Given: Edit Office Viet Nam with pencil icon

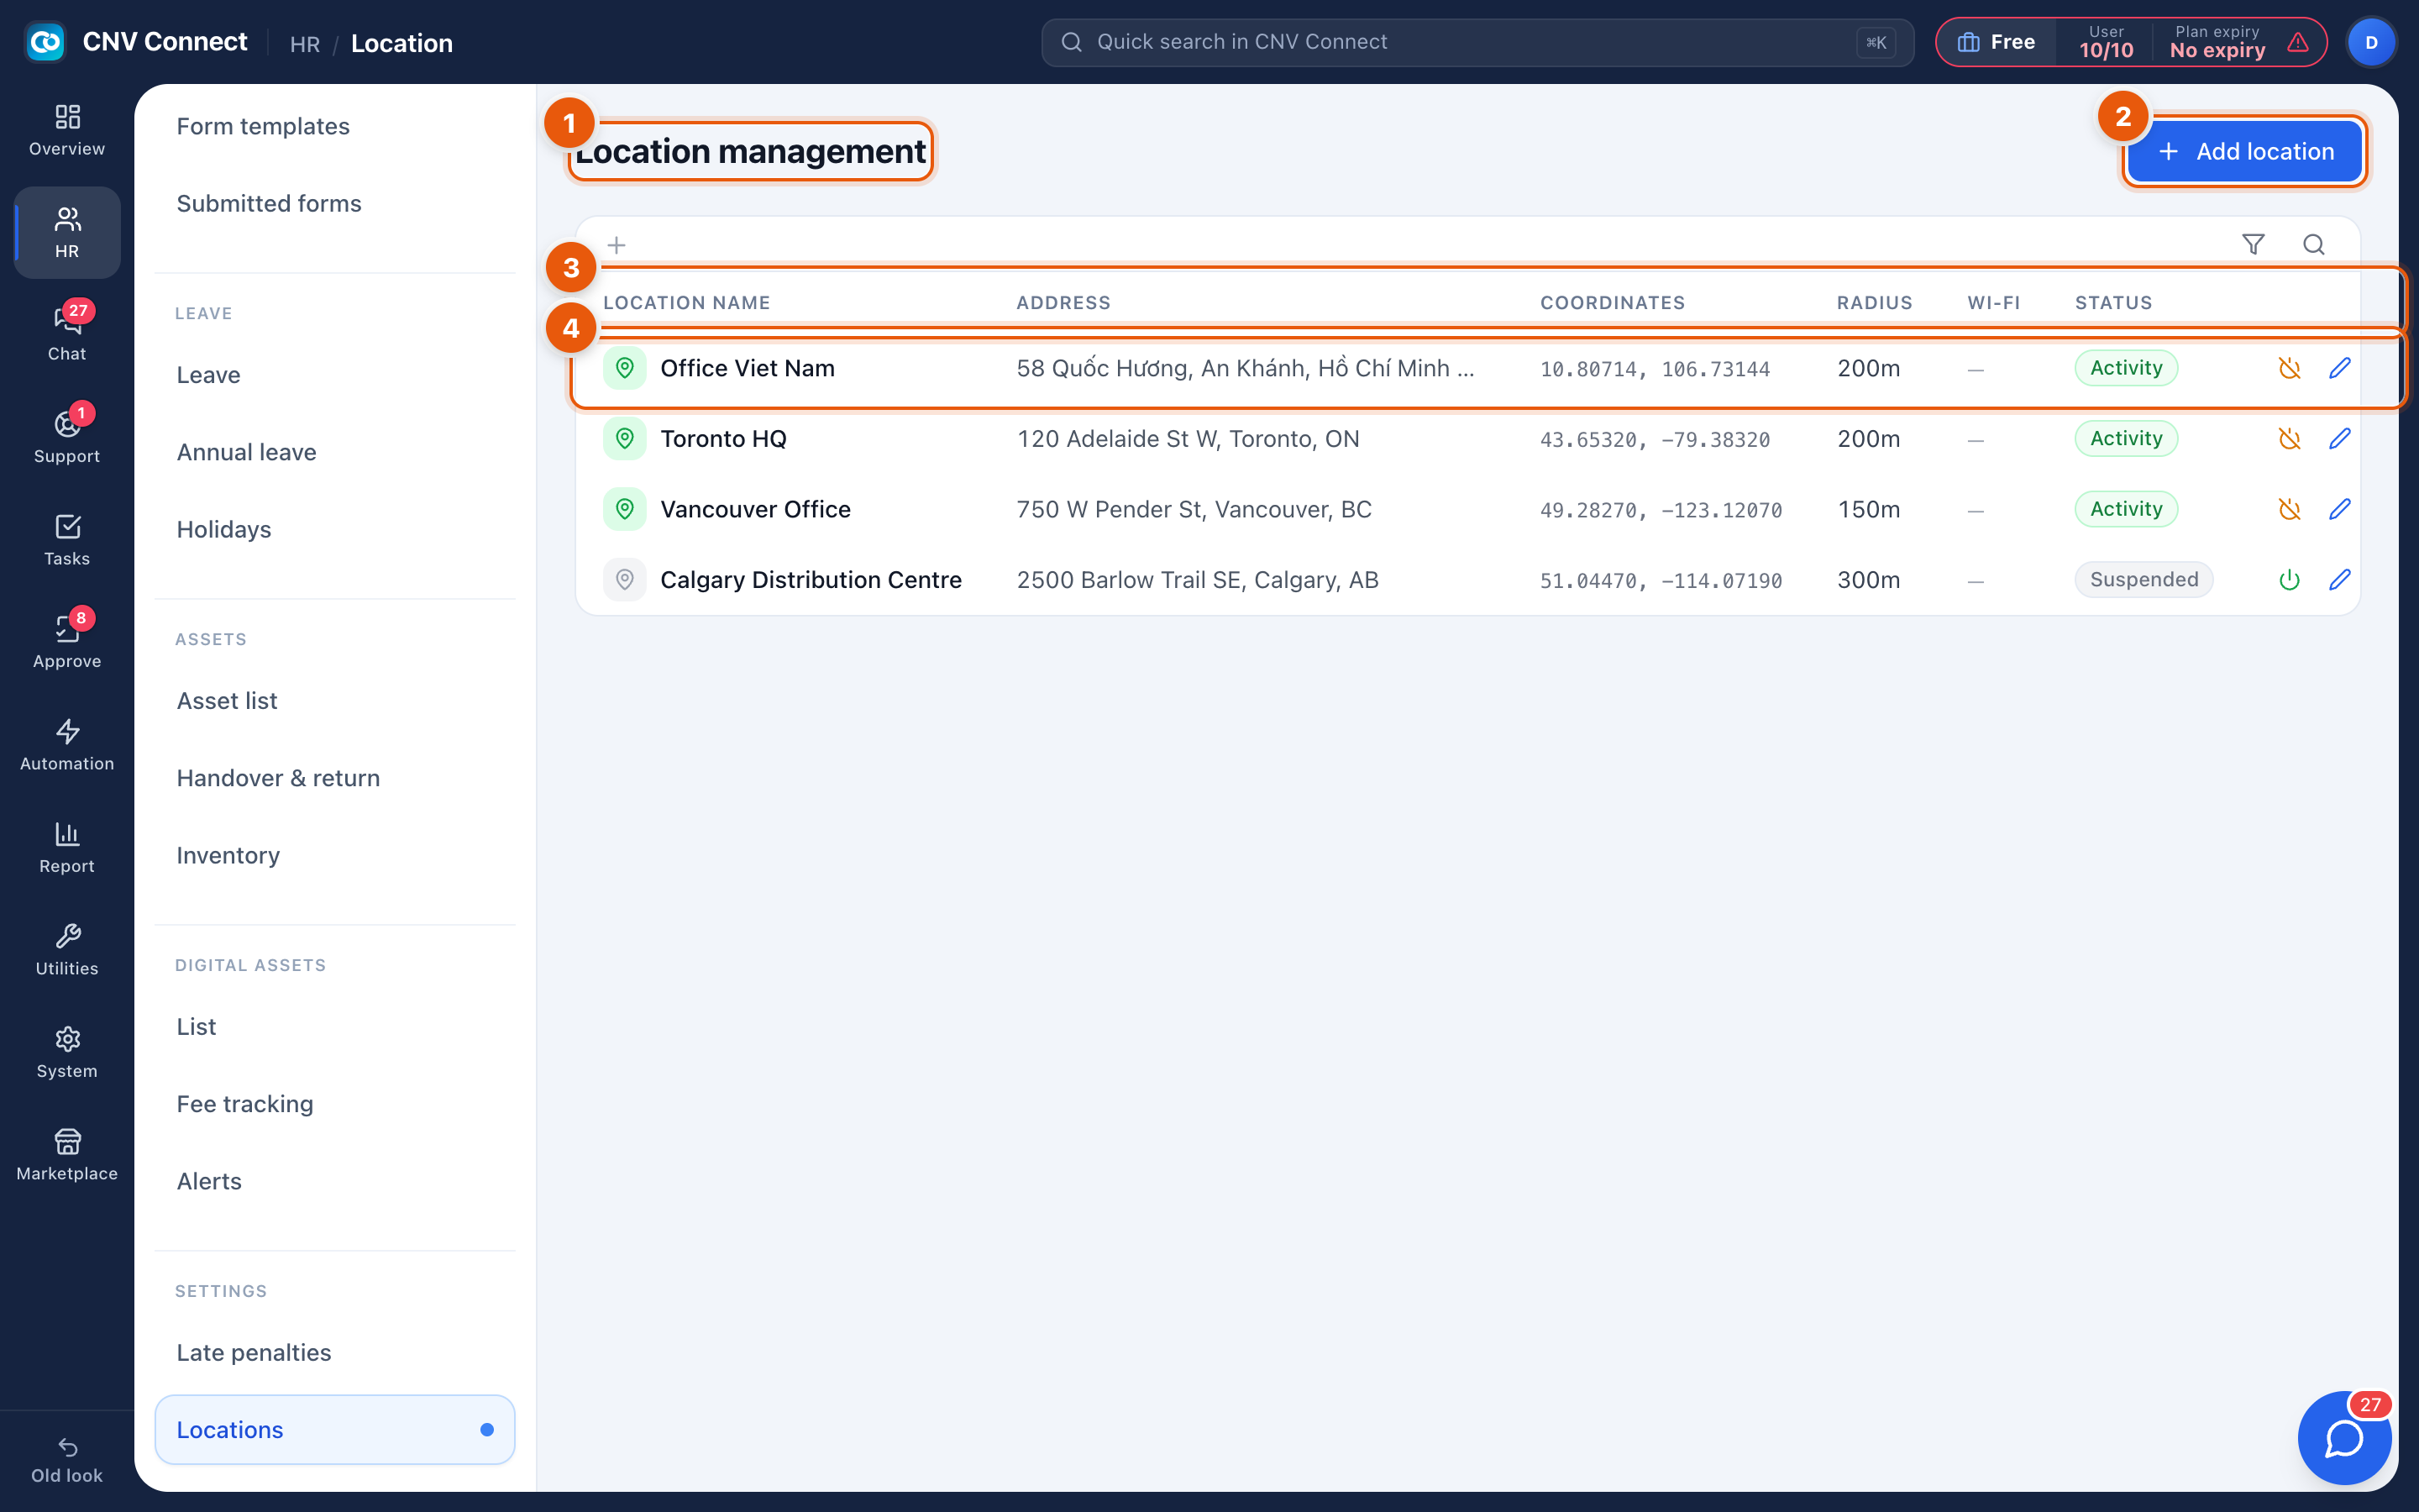Looking at the screenshot, I should (x=2339, y=368).
